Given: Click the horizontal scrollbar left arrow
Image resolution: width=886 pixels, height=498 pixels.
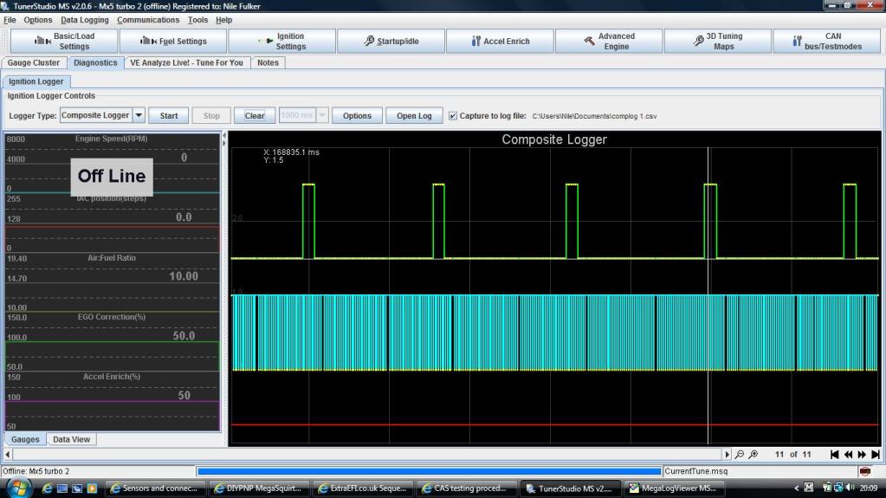Looking at the screenshot, I should click(x=8, y=455).
